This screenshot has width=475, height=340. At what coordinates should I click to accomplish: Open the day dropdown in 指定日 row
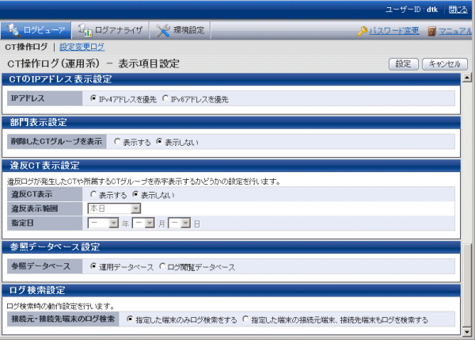click(180, 223)
